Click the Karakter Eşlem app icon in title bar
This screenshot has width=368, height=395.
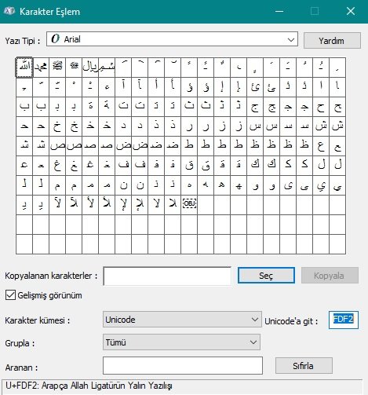(x=9, y=11)
